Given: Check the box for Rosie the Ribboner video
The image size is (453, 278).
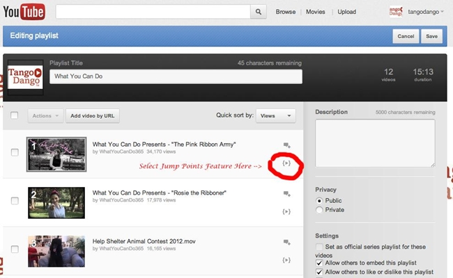Looking at the screenshot, I should point(15,200).
